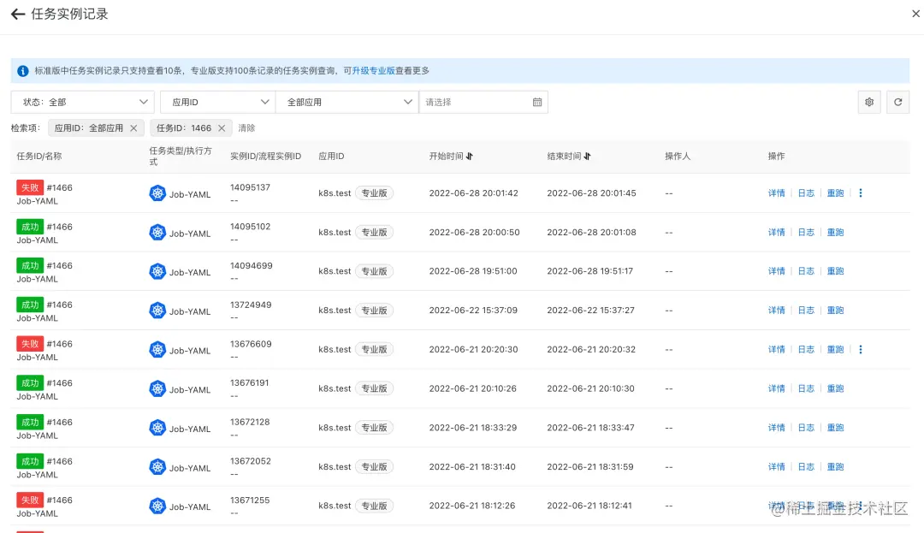Viewport: 924px width, 533px height.
Task: Click 清除 to clear search filters
Action: pos(246,127)
